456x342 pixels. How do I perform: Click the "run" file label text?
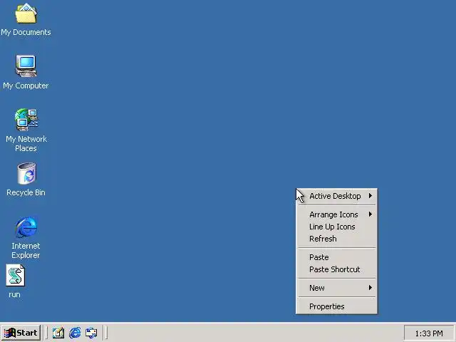click(x=14, y=294)
